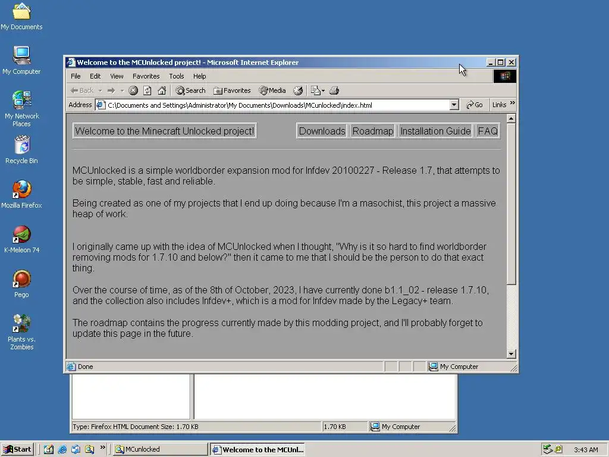Open the View menu
Screen dimensions: 609x457
click(x=117, y=76)
